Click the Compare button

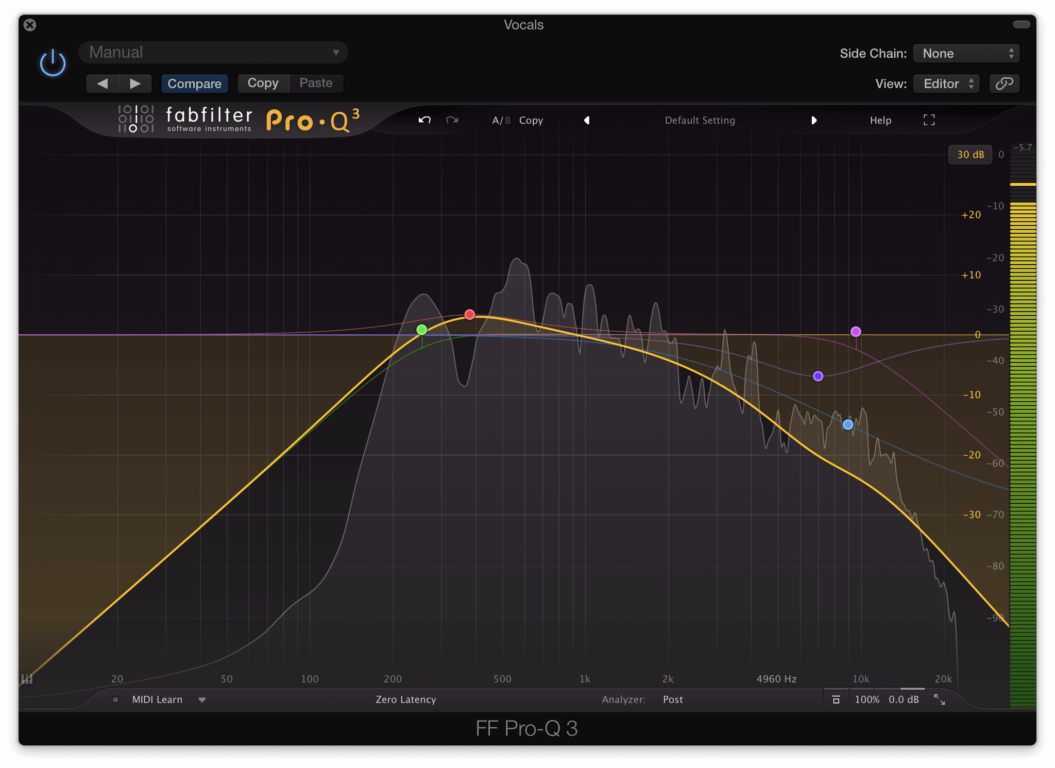194,83
